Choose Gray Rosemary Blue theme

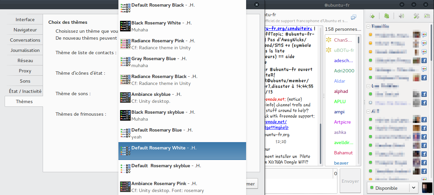182,62
